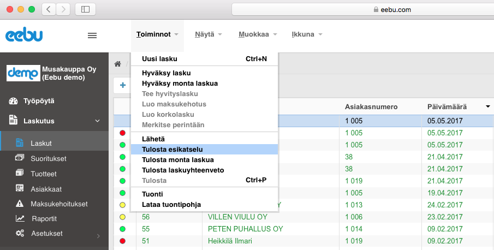Click browser back button
This screenshot has width=494, height=250.
(49, 9)
